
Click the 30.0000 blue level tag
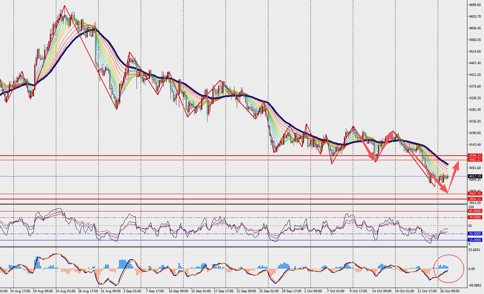(x=474, y=234)
